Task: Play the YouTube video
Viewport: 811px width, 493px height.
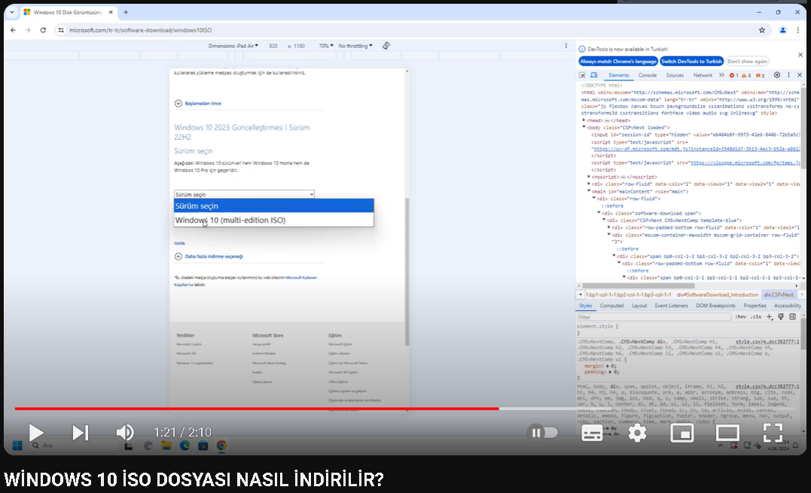Action: [x=35, y=433]
